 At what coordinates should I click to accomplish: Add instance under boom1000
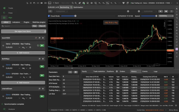click(23, 53)
